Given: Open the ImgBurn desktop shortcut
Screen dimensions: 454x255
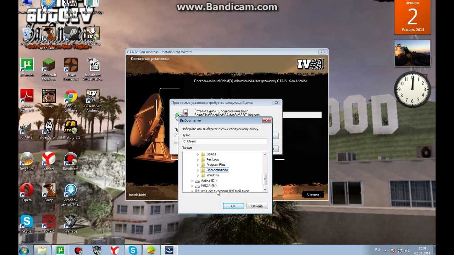Looking at the screenshot, I should [27, 161].
